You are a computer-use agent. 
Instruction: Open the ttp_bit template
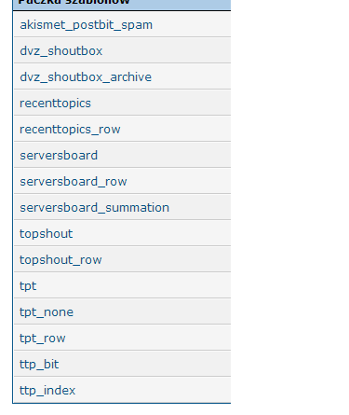pos(39,365)
